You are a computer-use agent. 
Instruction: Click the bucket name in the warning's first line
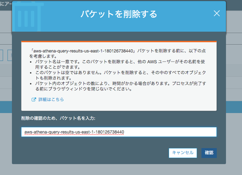(x=83, y=51)
